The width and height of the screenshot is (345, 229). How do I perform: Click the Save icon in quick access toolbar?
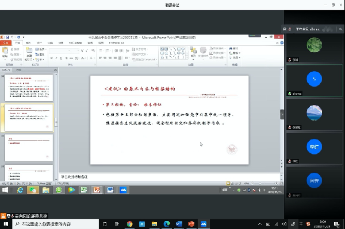(x=7, y=37)
